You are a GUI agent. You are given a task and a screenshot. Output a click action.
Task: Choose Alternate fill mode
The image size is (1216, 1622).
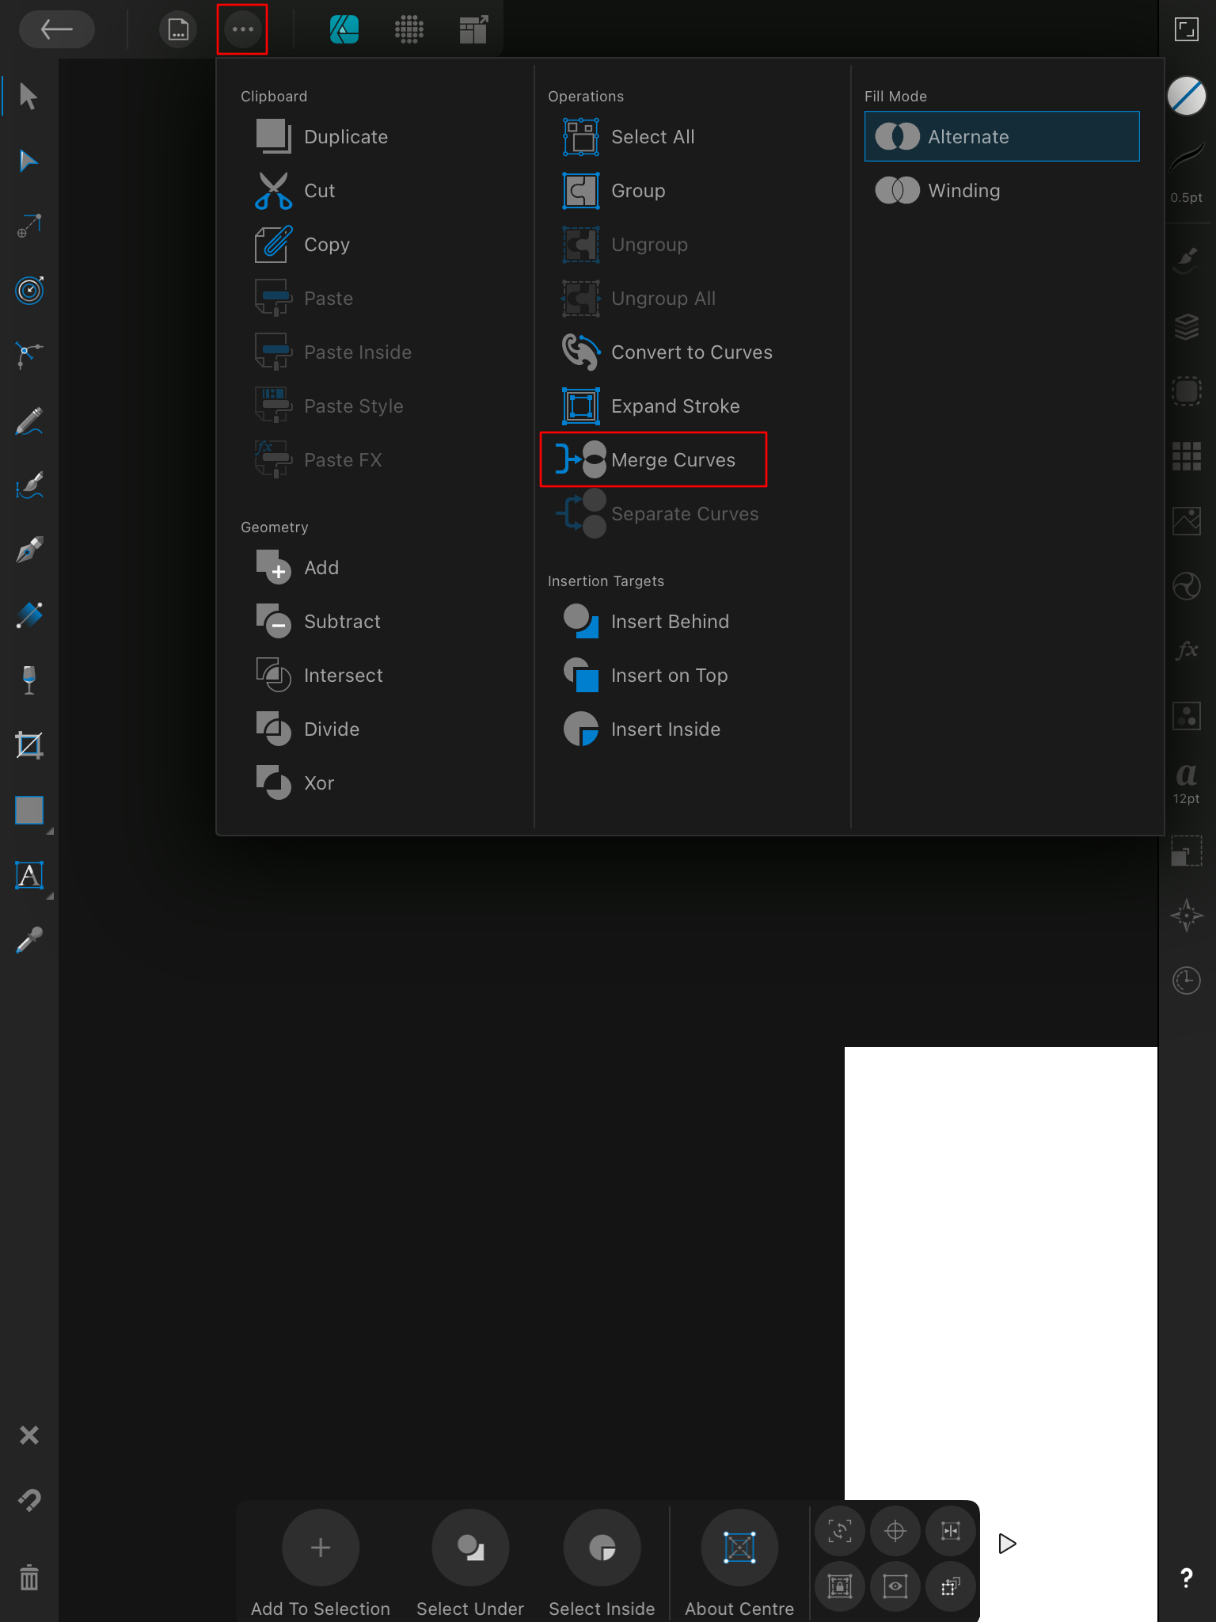coord(1002,136)
